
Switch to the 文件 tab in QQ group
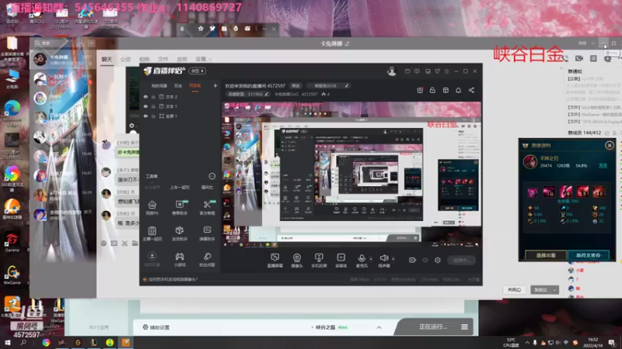pyautogui.click(x=163, y=60)
